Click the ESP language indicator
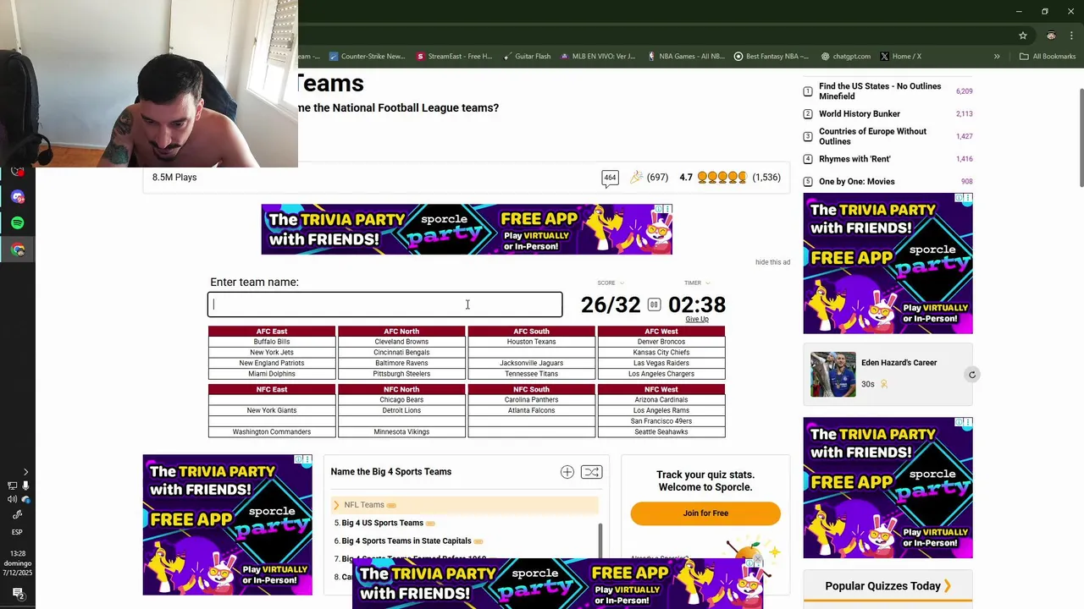Viewport: 1084px width, 609px height. tap(18, 532)
